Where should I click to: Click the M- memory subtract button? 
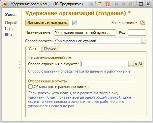click(x=132, y=4)
